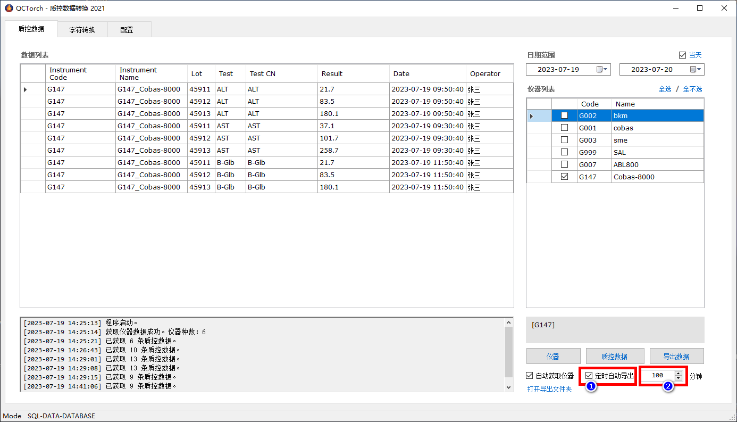Screen dimensions: 737x422
Task: Disable the 定时自动导出 checkbox
Action: (x=589, y=376)
